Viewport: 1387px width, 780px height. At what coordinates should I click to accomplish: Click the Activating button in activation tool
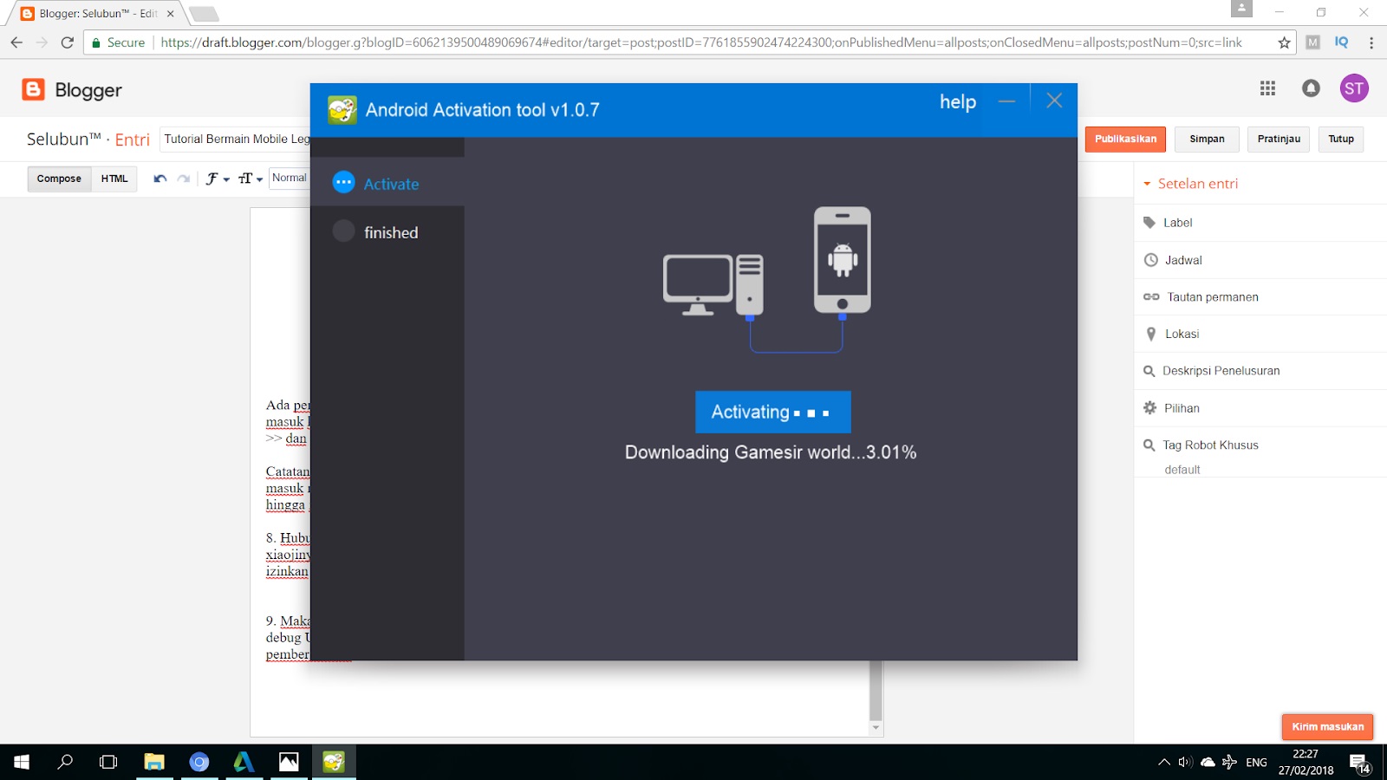coord(772,412)
